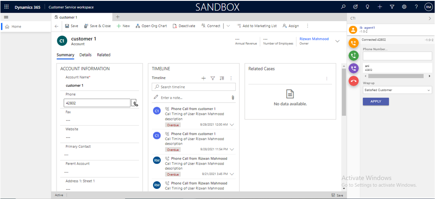Click Save & Close in the command bar

(97, 26)
